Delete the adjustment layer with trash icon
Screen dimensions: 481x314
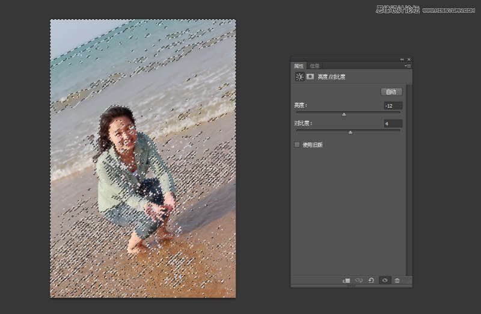point(397,280)
